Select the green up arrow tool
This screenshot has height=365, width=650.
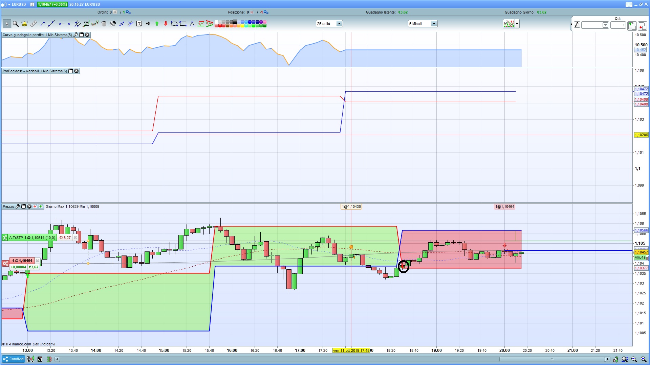point(157,24)
